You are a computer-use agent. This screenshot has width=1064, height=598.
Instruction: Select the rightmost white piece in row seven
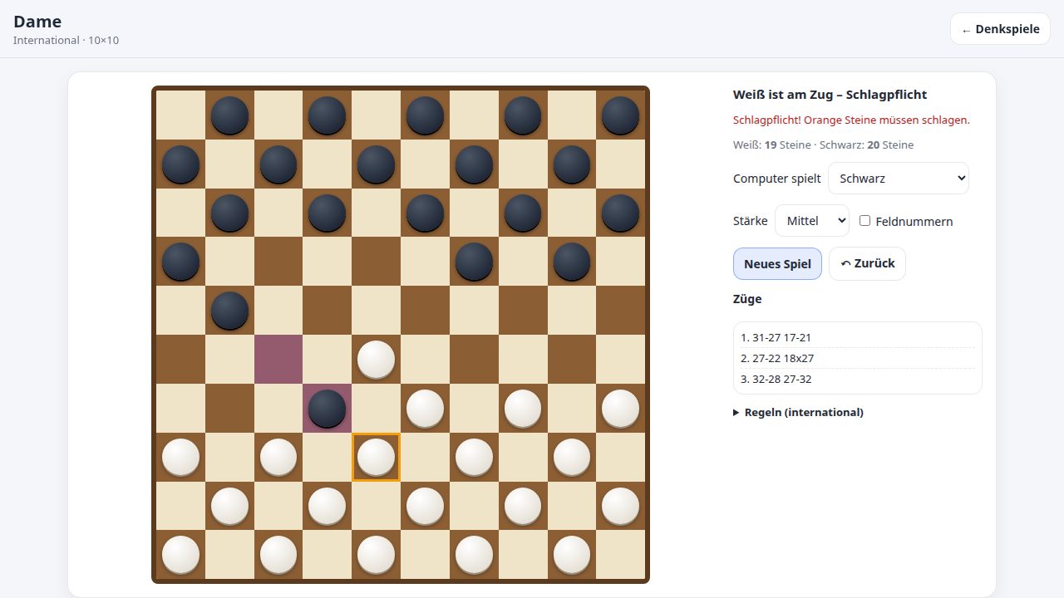[620, 408]
